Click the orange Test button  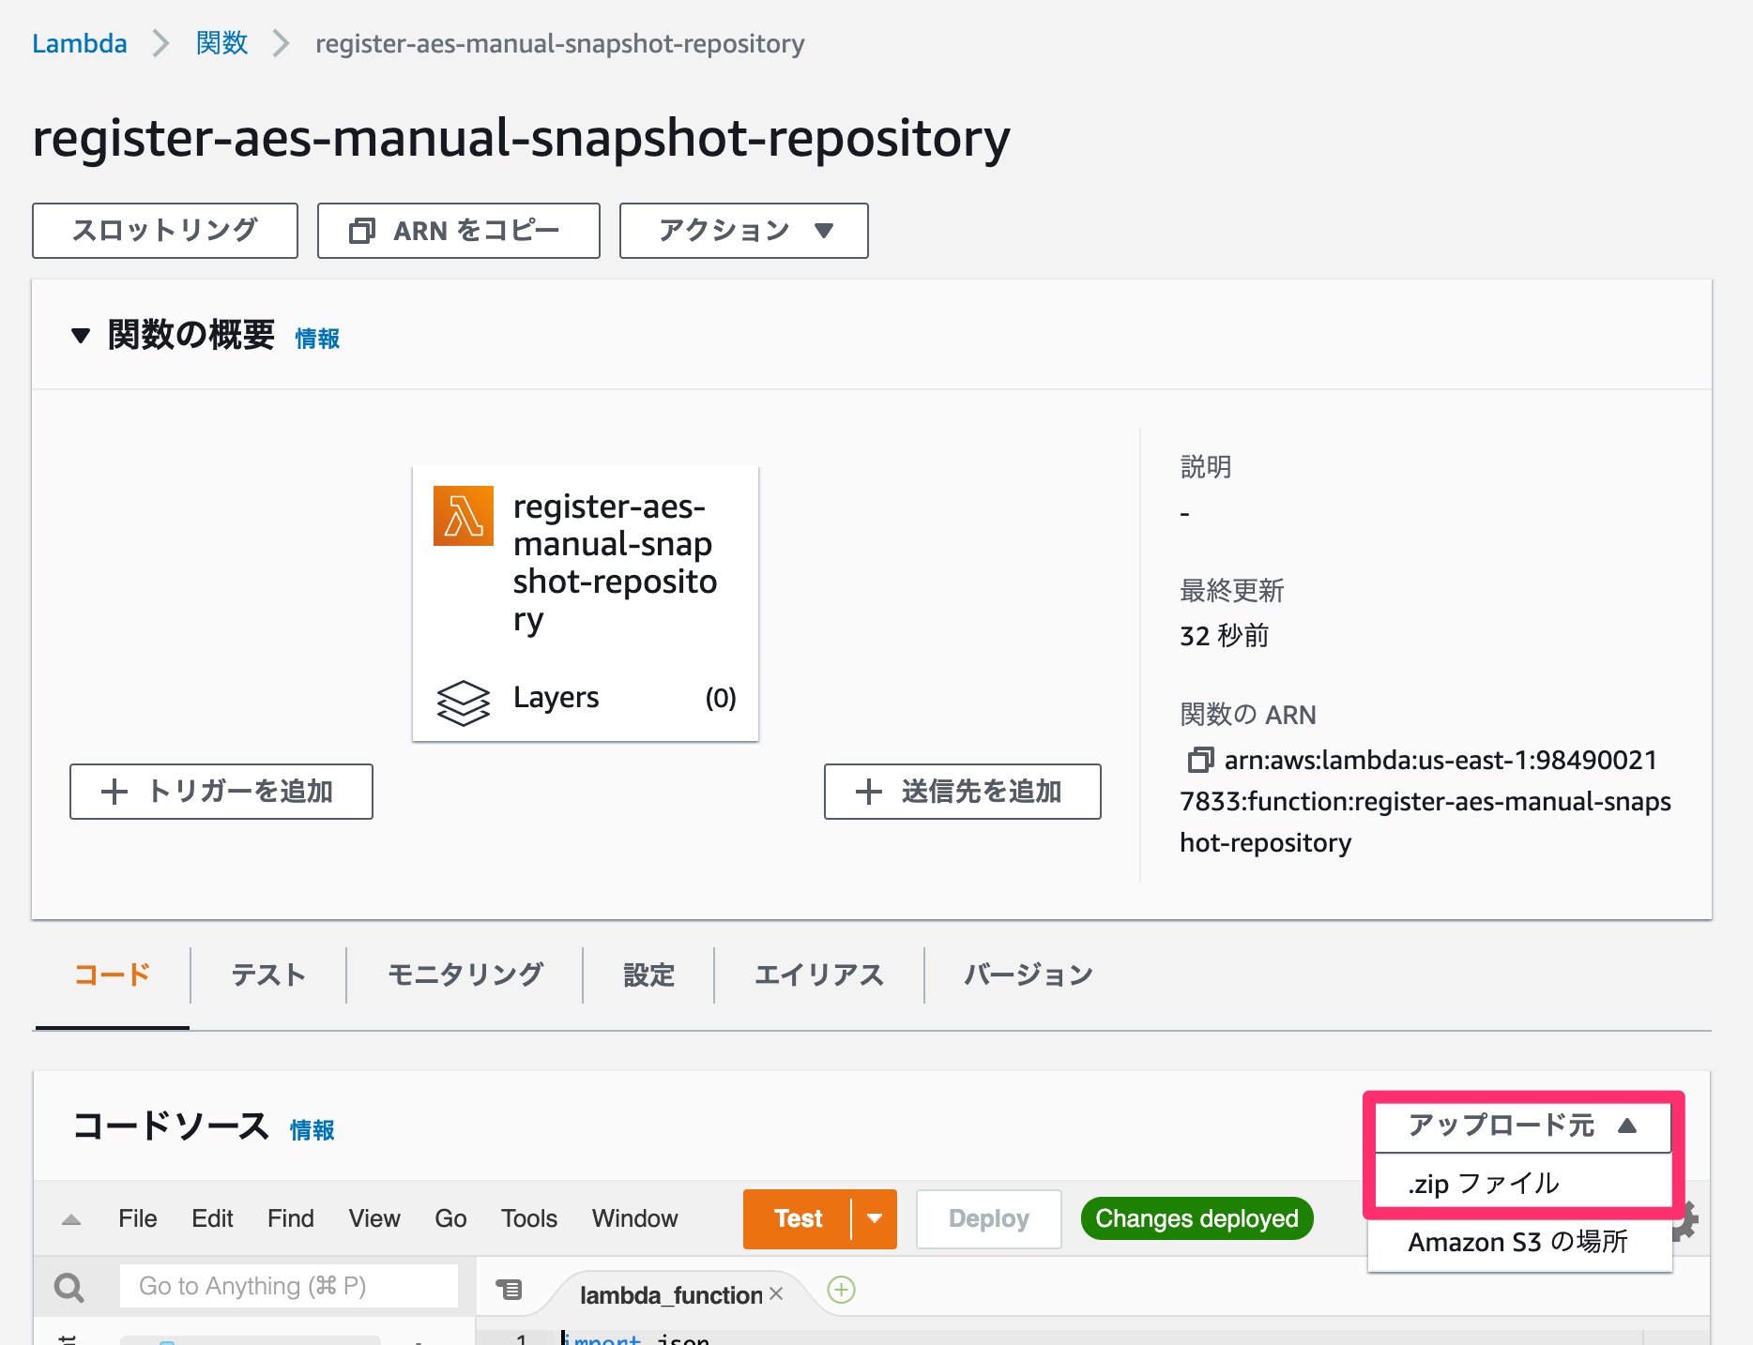tap(798, 1219)
